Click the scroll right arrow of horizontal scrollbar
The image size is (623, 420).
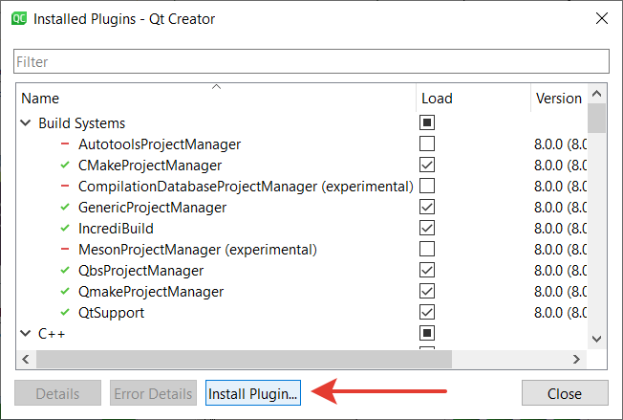click(576, 359)
